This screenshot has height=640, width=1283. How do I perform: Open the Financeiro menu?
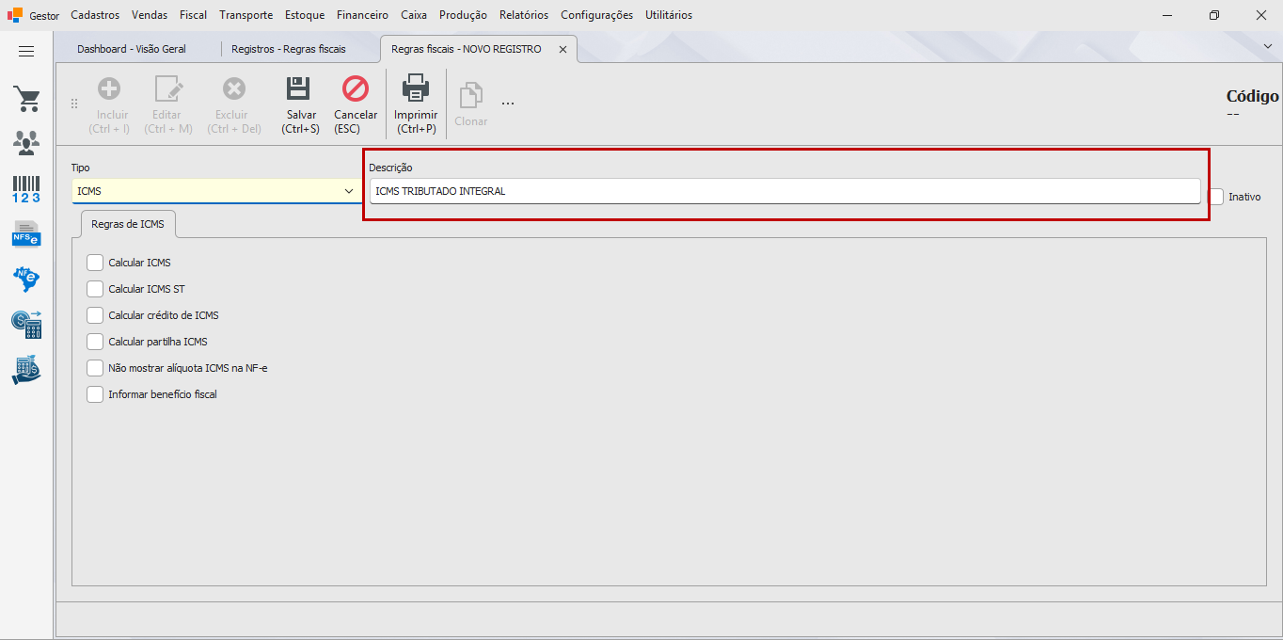coord(362,15)
